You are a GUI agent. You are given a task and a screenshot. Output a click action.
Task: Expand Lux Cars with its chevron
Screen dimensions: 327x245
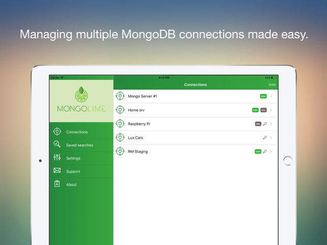coord(271,138)
